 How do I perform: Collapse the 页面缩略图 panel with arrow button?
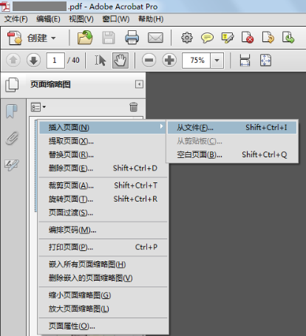point(139,84)
